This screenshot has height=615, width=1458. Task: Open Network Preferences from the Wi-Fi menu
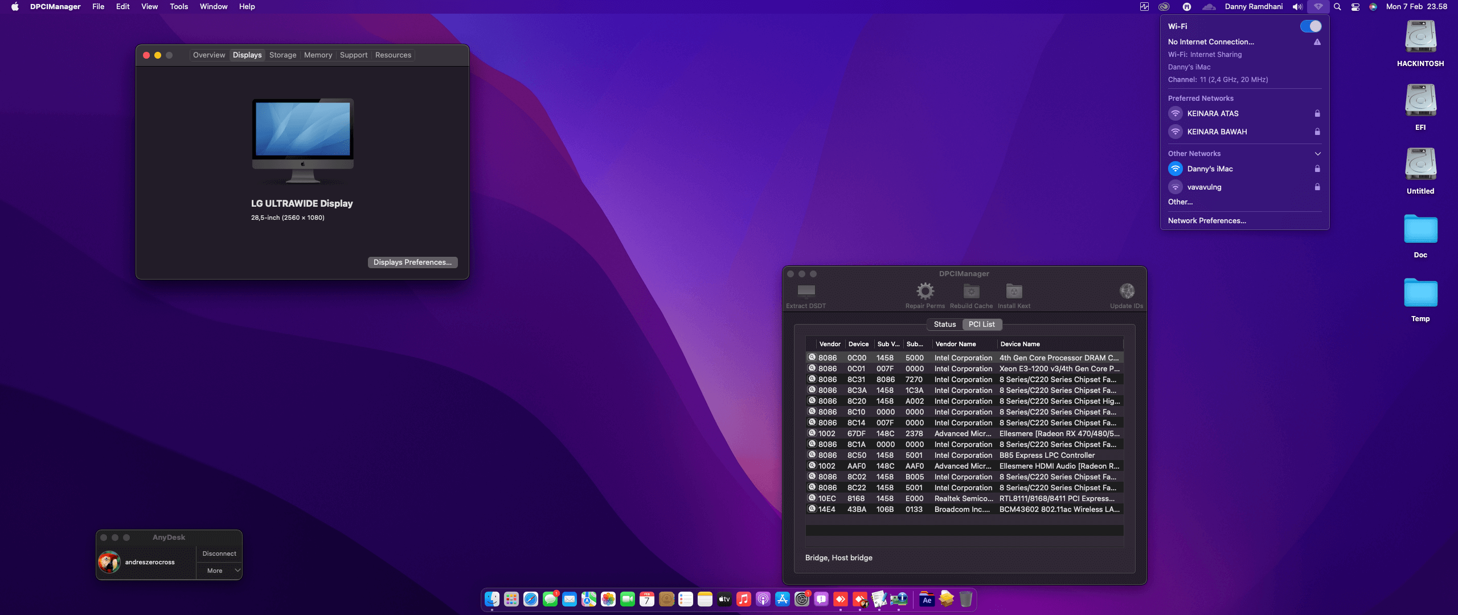click(x=1206, y=220)
